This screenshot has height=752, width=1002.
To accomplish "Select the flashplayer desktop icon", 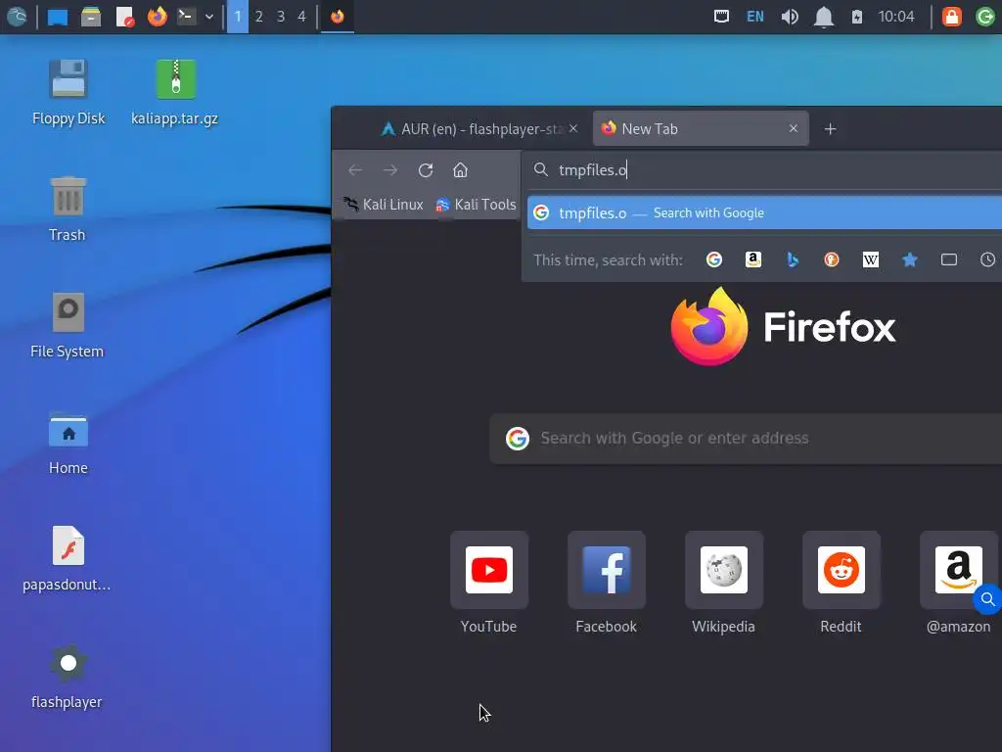I will click(x=68, y=676).
